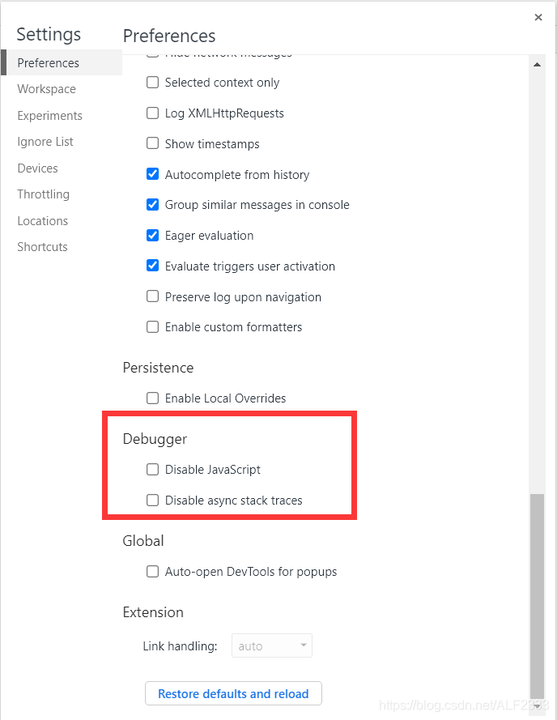This screenshot has height=720, width=557.
Task: Open the Workspace settings section
Action: coord(46,88)
